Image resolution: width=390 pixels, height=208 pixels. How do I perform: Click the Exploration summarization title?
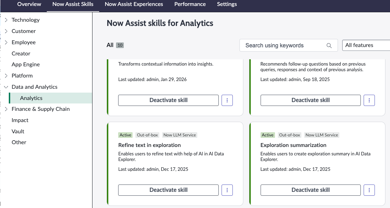click(293, 145)
